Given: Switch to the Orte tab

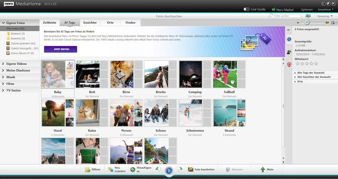Looking at the screenshot, I should tap(110, 23).
